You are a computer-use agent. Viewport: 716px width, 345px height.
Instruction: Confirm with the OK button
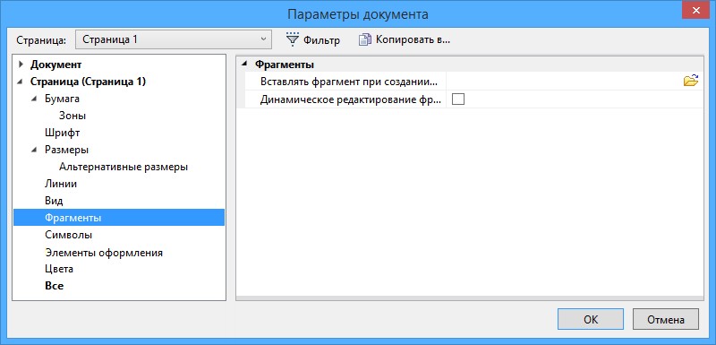(x=591, y=319)
